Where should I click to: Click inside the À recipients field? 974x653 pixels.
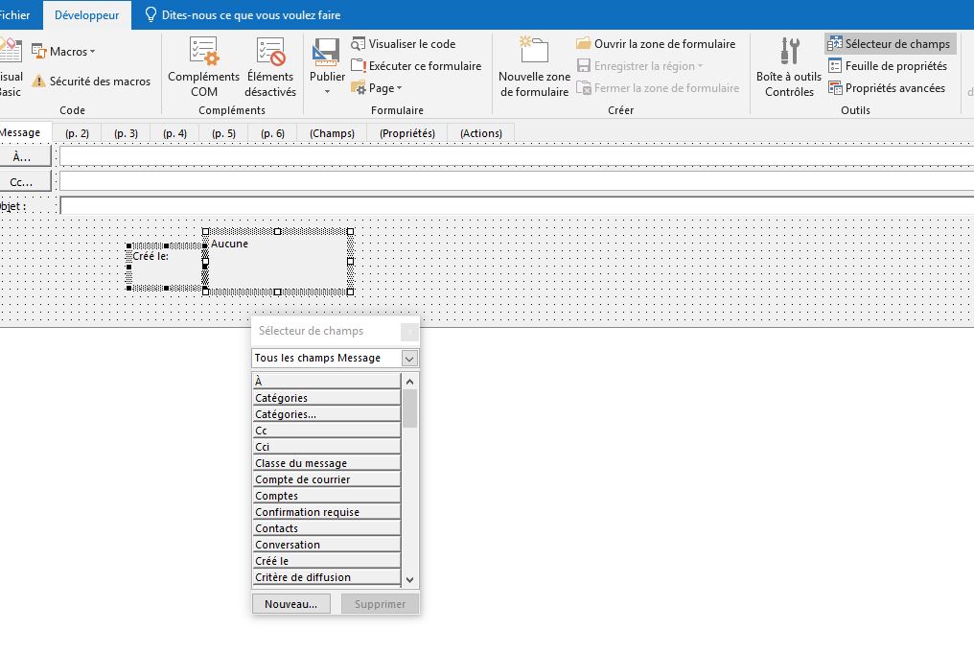[x=517, y=156]
